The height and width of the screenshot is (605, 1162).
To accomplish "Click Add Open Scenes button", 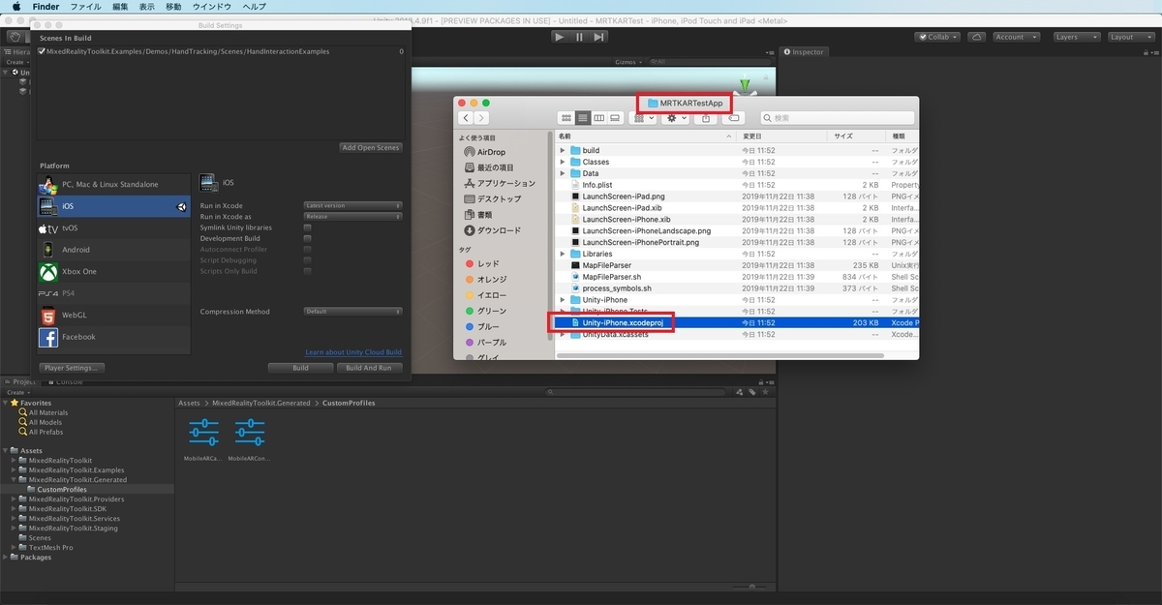I will [x=371, y=147].
